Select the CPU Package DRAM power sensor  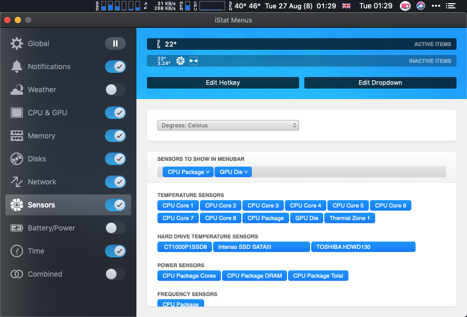[254, 276]
